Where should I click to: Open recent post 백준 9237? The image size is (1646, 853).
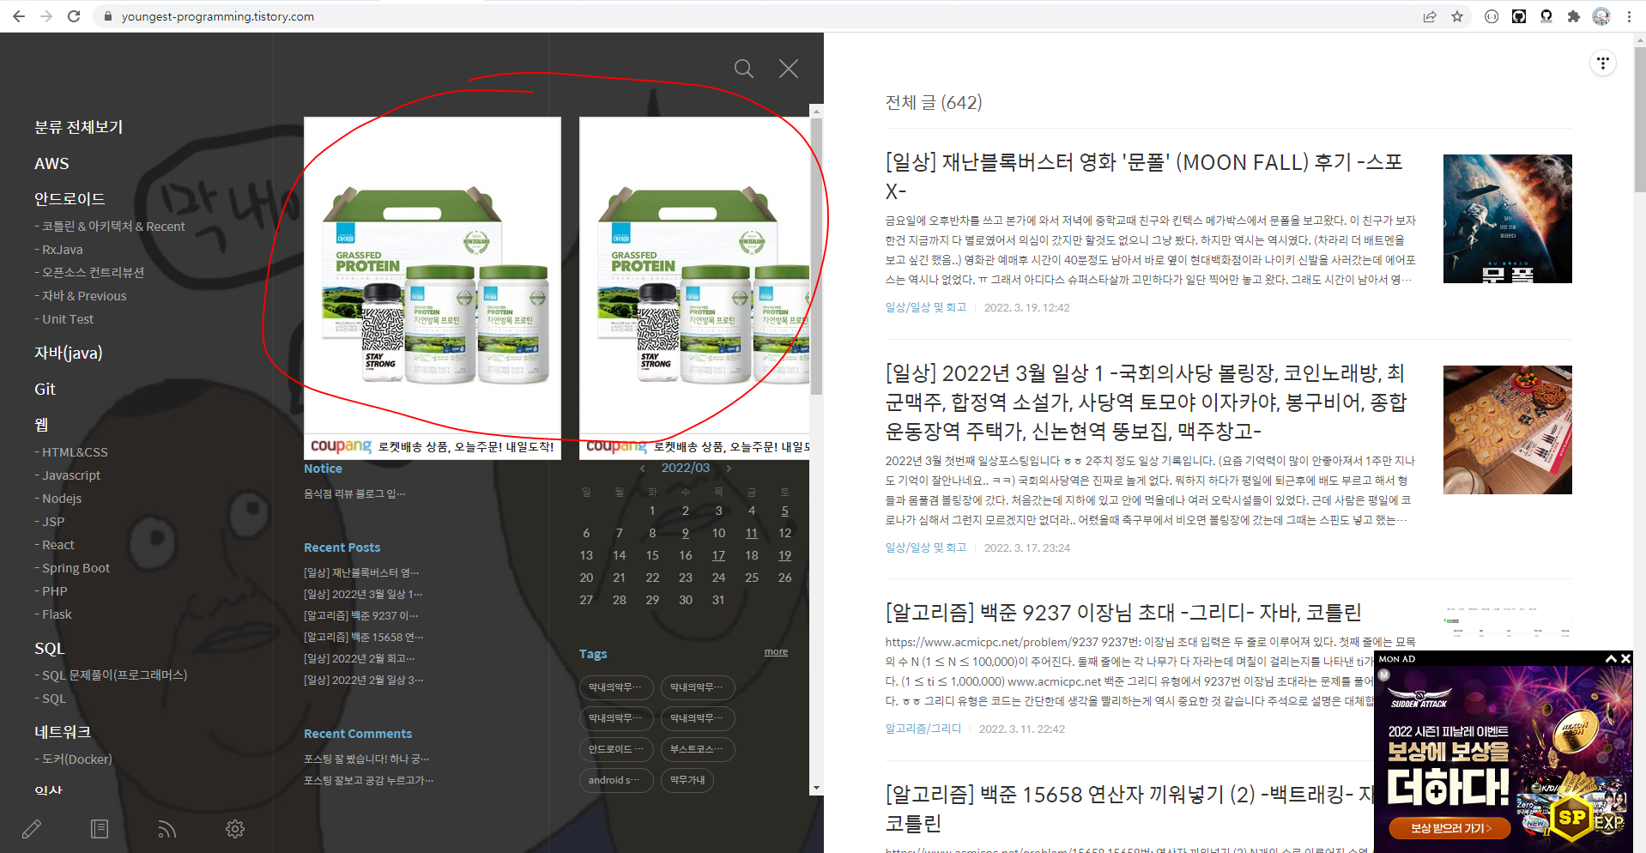[361, 615]
